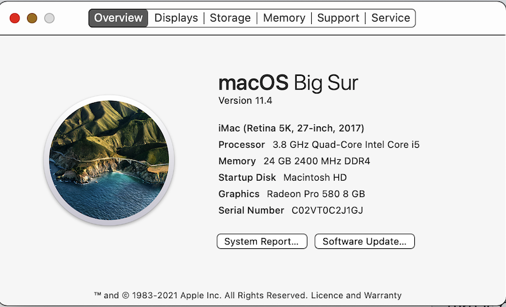Viewport: 506px width, 307px height.
Task: Open System Report
Action: 261,241
